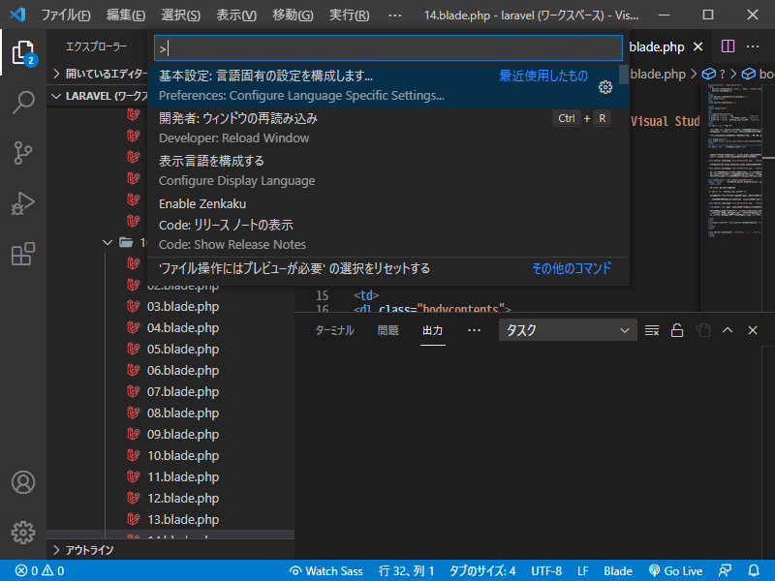775x581 pixels.
Task: Change file encoding UTF-8
Action: 546,571
